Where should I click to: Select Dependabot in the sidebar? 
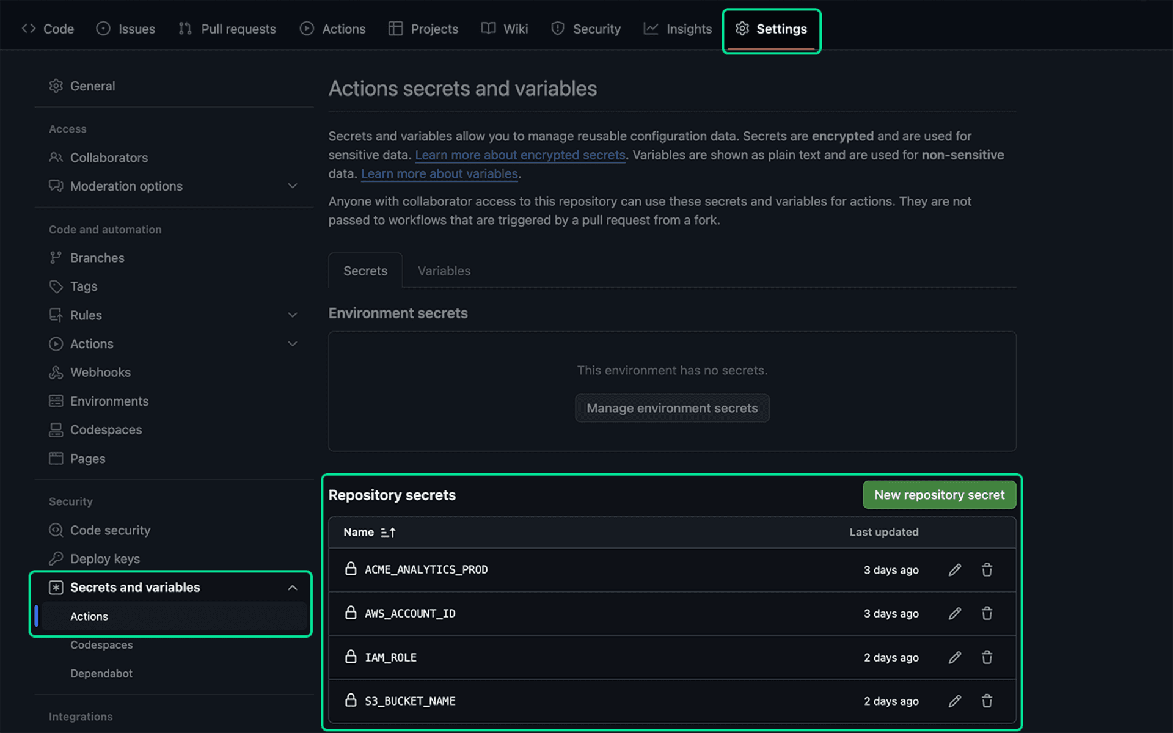pos(101,673)
